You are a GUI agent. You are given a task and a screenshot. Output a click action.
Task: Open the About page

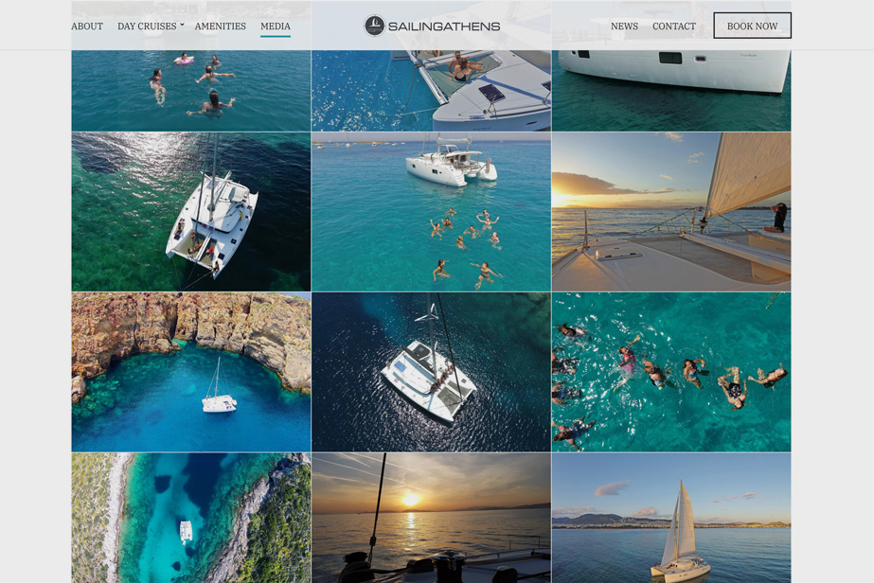coord(87,26)
